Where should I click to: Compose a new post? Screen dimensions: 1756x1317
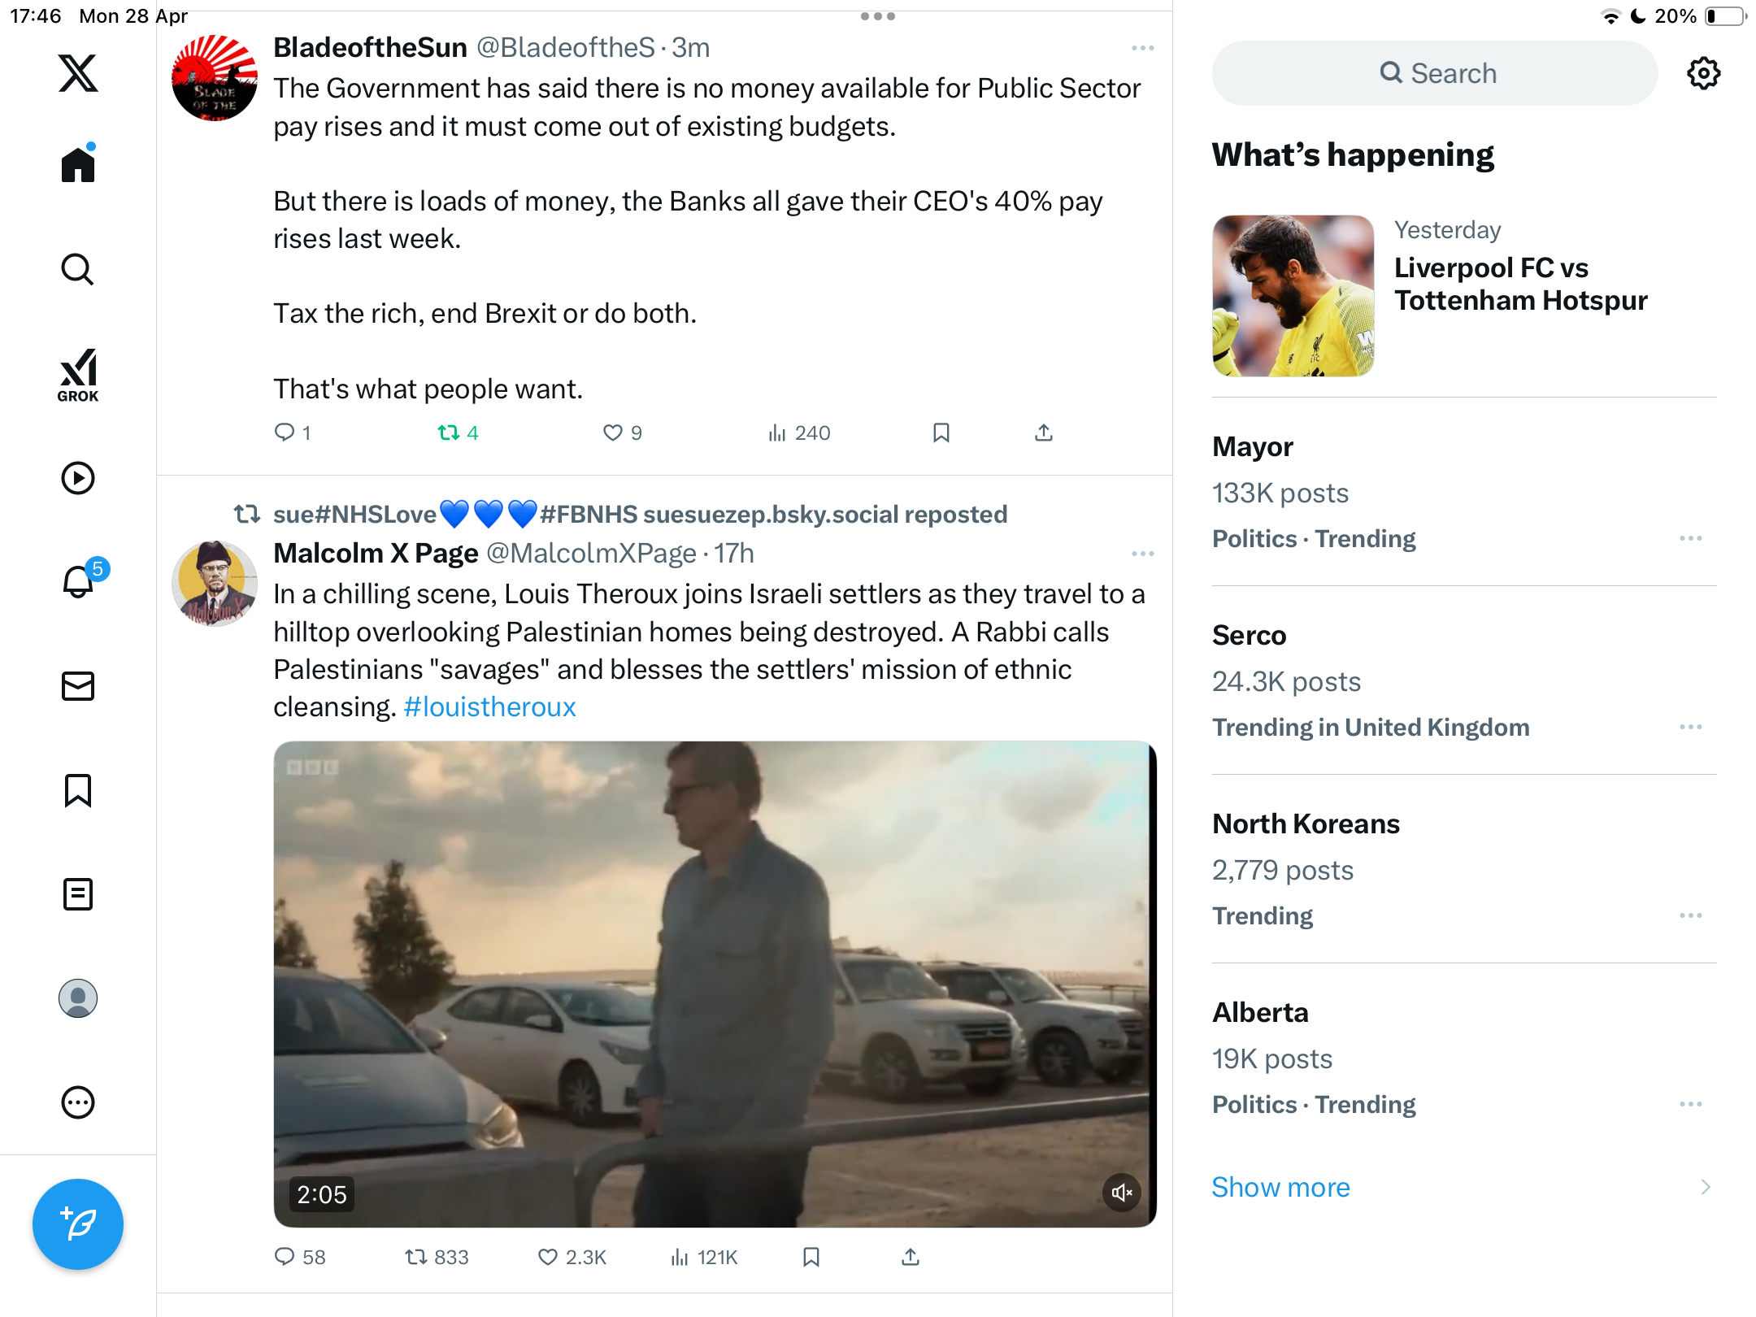pyautogui.click(x=78, y=1224)
